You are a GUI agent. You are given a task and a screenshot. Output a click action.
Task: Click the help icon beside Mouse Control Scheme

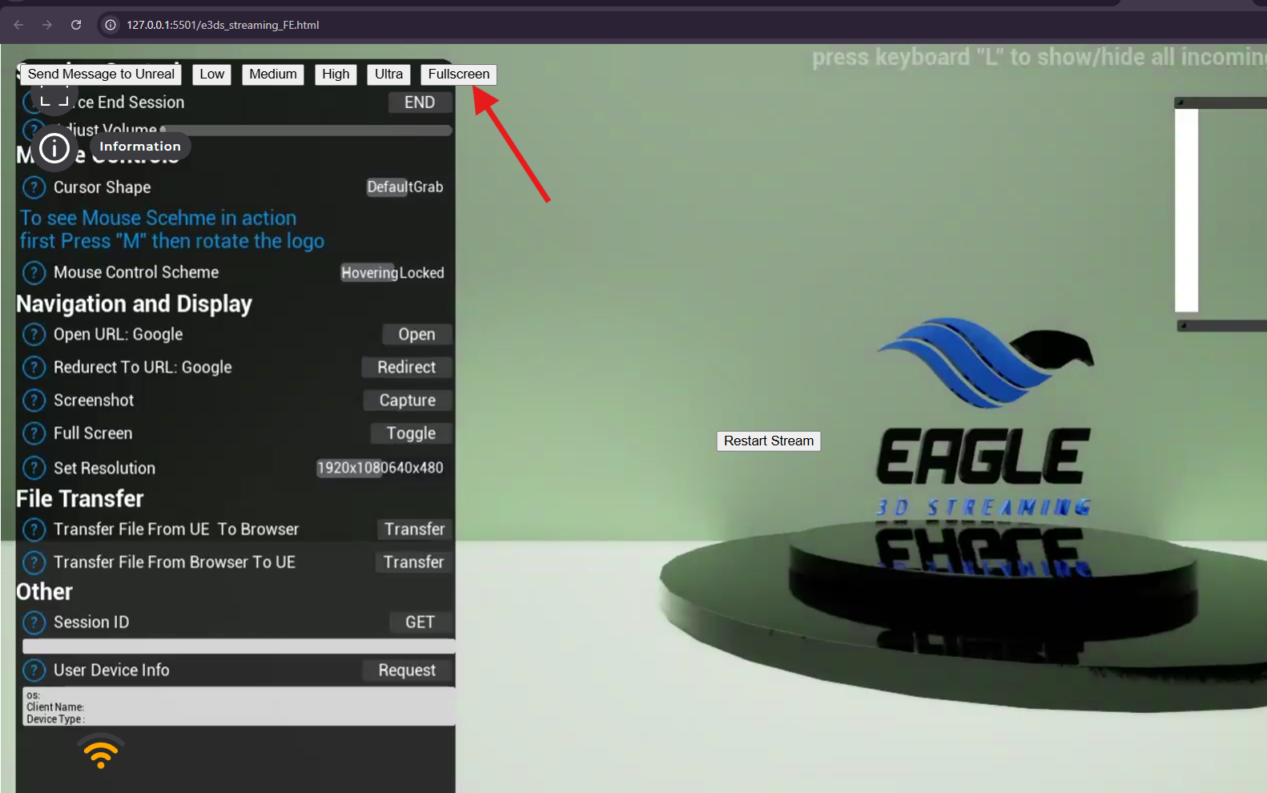click(34, 273)
